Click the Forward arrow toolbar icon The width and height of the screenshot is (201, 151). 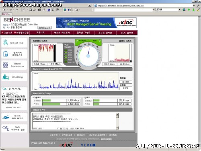[17, 10]
